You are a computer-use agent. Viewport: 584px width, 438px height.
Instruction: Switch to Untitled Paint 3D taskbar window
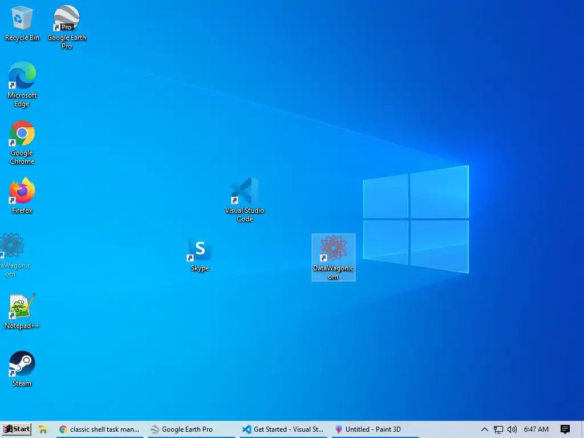(x=375, y=429)
